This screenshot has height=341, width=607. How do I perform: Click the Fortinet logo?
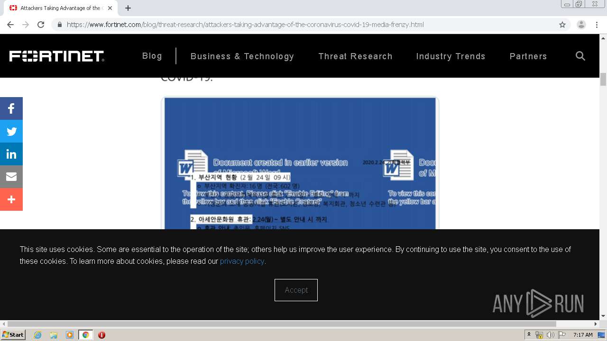click(x=56, y=56)
